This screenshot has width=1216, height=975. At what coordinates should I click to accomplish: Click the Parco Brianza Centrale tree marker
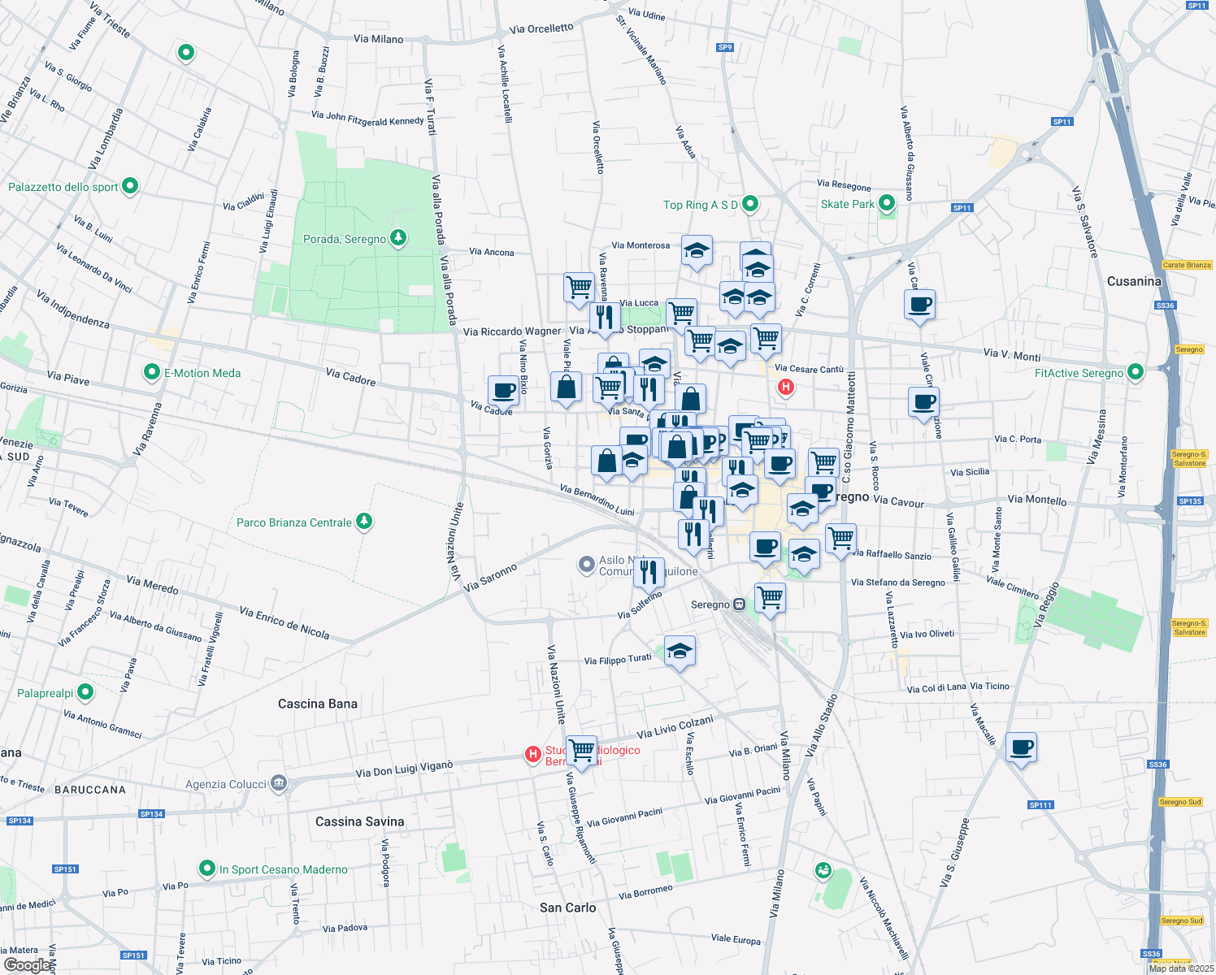[364, 522]
